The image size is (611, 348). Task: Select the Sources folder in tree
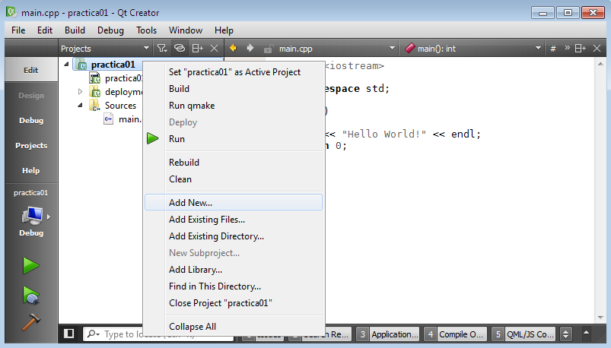coord(120,106)
